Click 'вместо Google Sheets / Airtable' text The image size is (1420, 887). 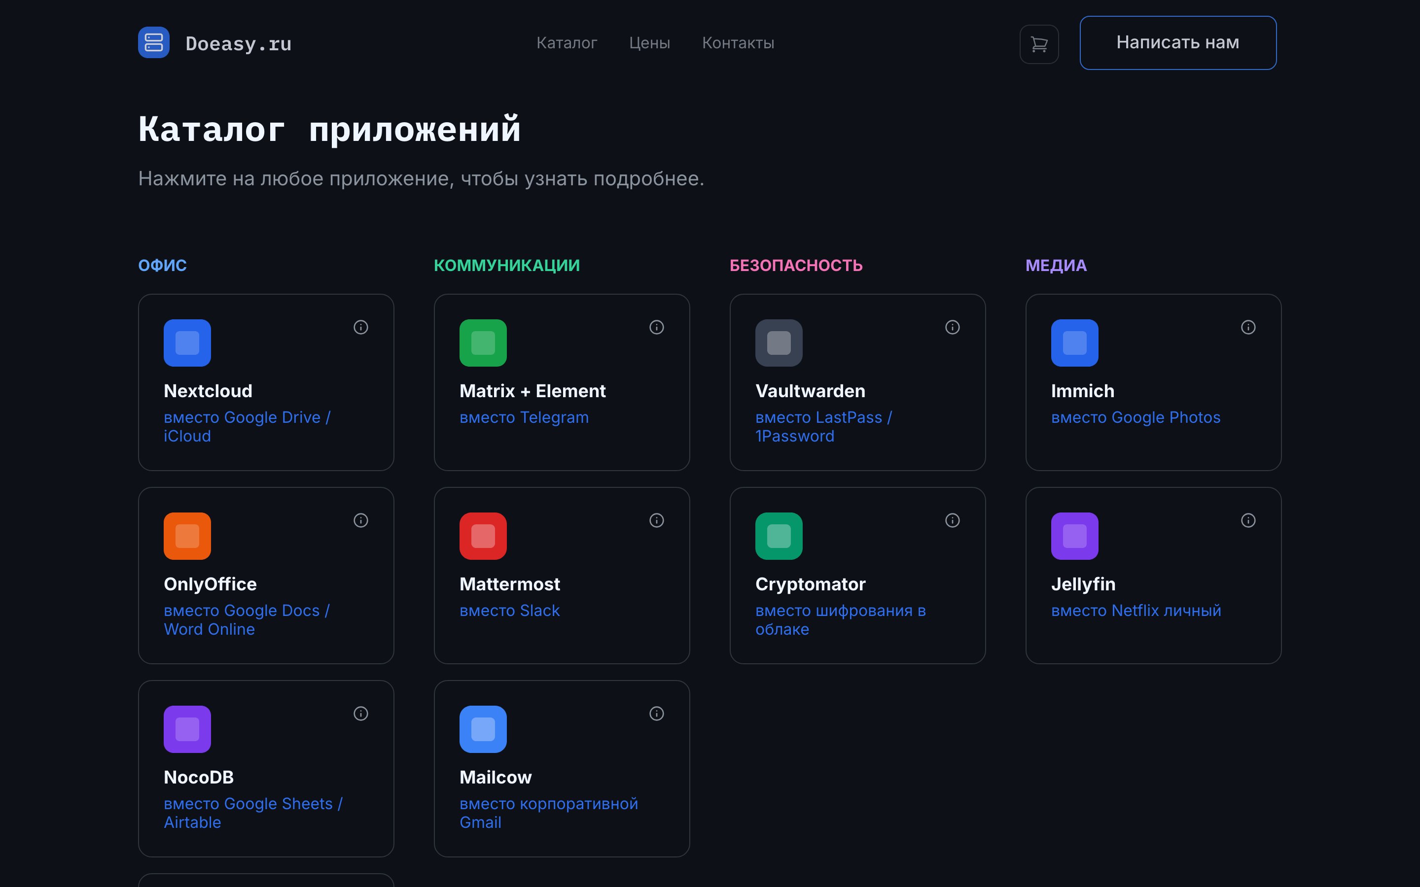(253, 813)
